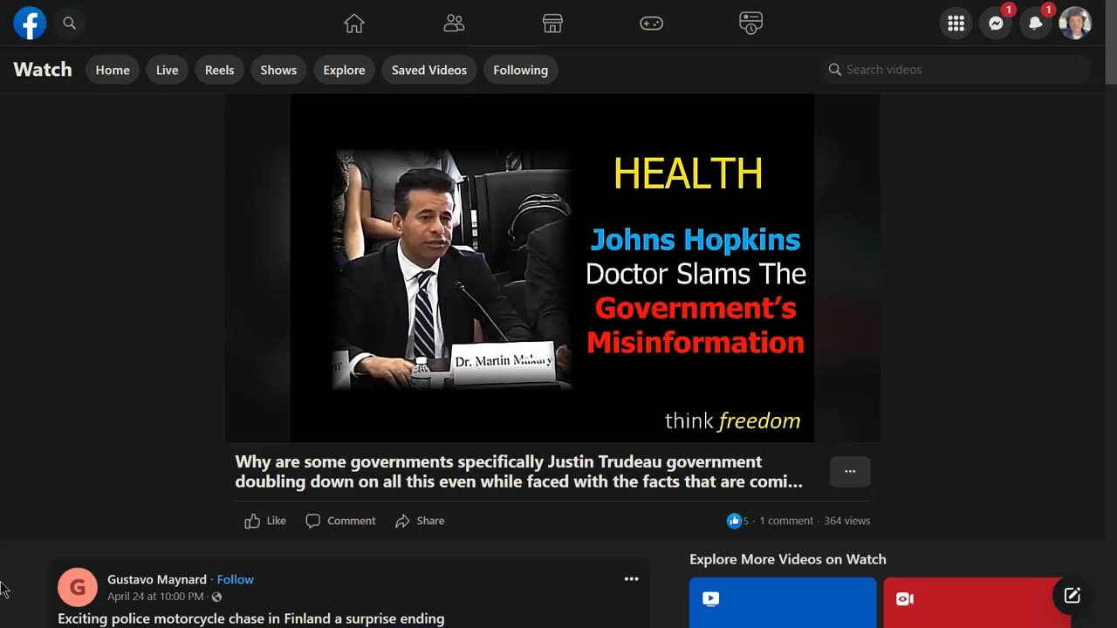The image size is (1117, 628).
Task: Open options menu on Gustavo Maynard's post
Action: click(631, 579)
